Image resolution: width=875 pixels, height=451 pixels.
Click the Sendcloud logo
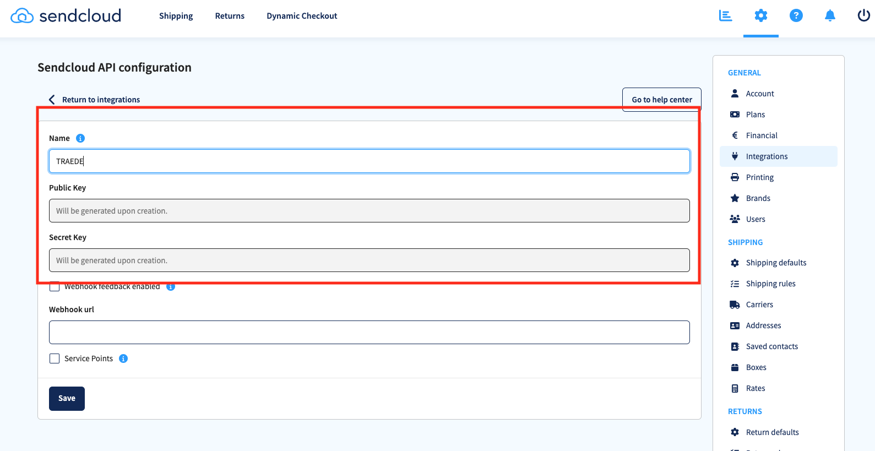point(66,15)
